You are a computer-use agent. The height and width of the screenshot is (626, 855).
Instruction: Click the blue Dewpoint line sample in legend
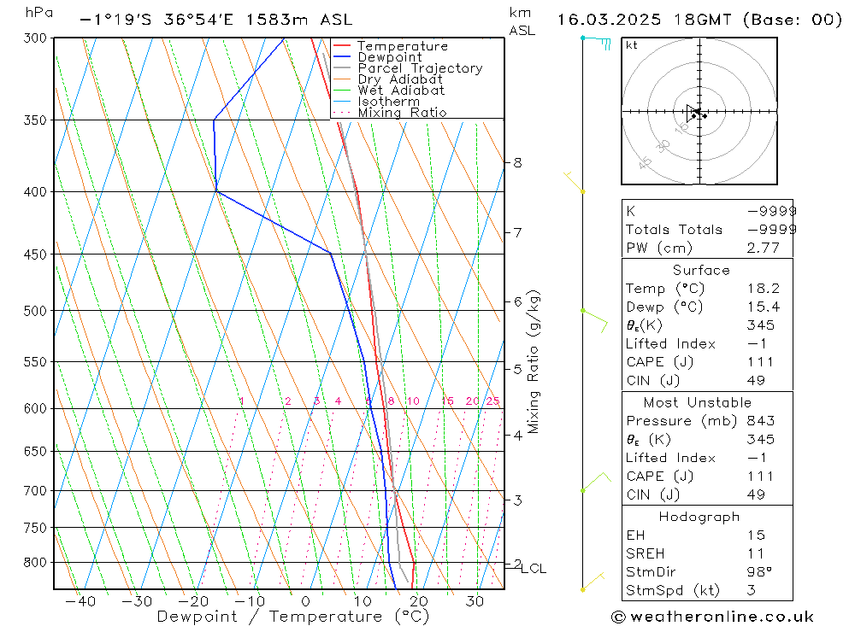point(342,56)
